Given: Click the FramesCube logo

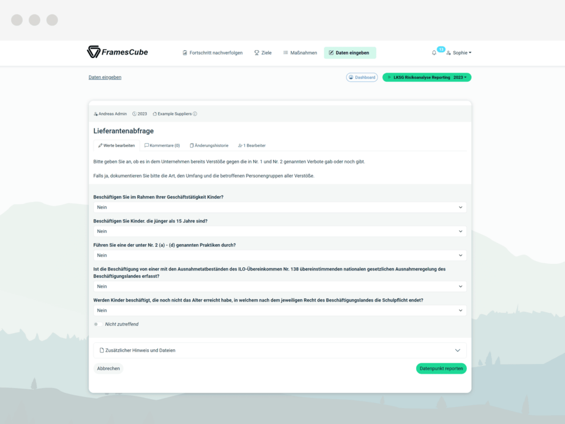Looking at the screenshot, I should (118, 52).
